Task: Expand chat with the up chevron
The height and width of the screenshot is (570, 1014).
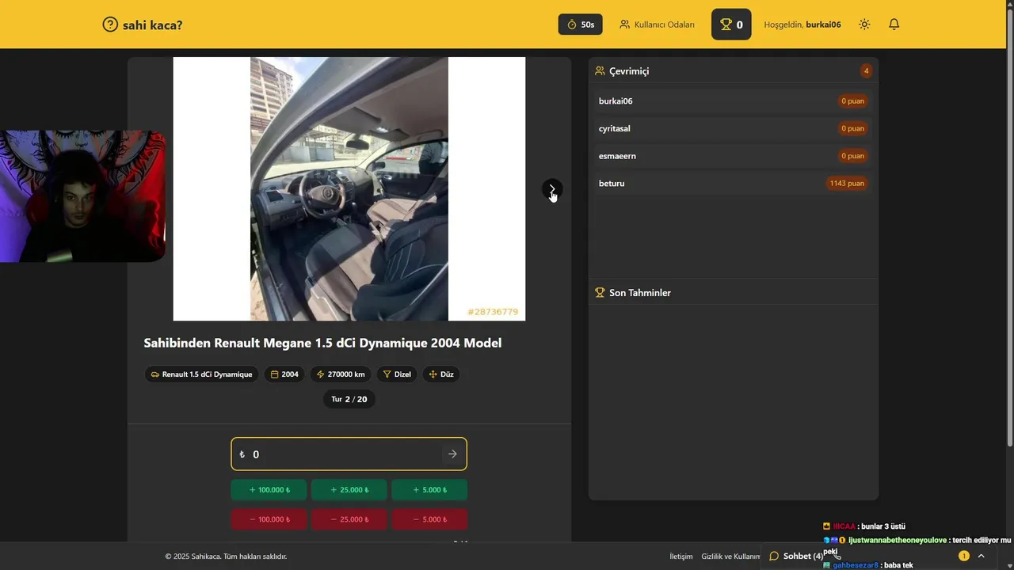Action: [x=981, y=556]
